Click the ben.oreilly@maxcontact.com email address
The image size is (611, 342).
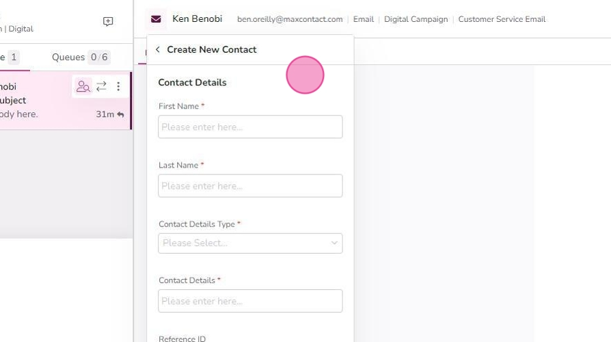pyautogui.click(x=290, y=20)
